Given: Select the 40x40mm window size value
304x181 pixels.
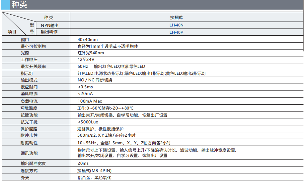Looking at the screenshot, I should [88, 39].
